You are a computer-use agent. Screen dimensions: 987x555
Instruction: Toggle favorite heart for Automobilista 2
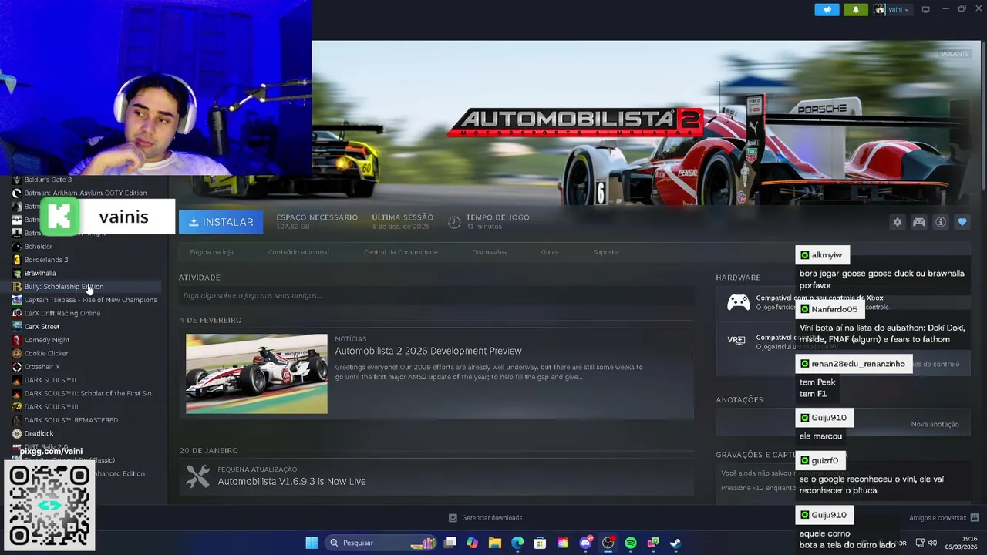[x=962, y=222]
